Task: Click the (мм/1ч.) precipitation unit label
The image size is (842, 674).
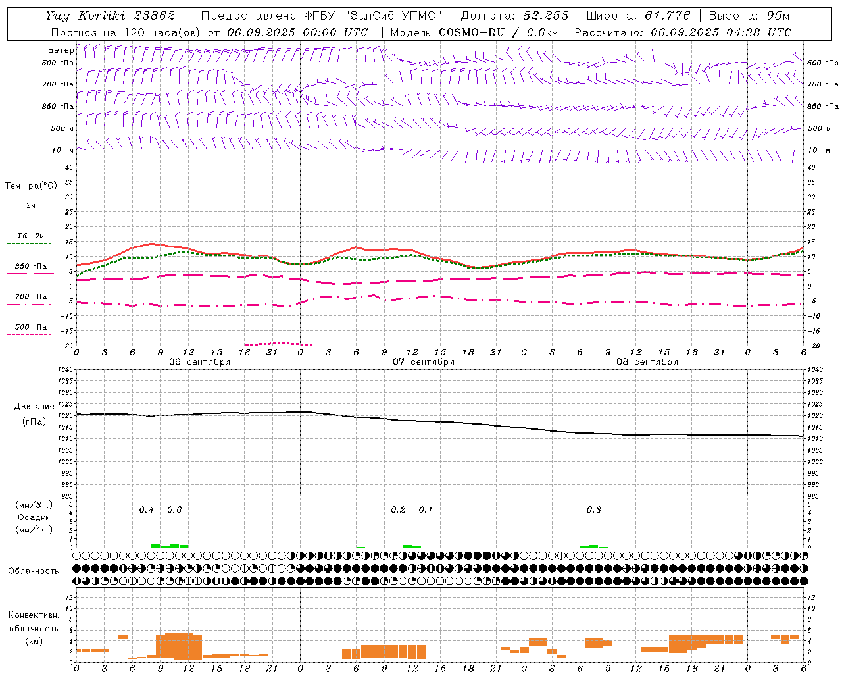Action: pyautogui.click(x=34, y=530)
